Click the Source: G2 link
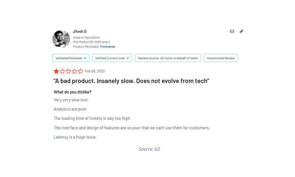This screenshot has width=295, height=177. (x=149, y=149)
